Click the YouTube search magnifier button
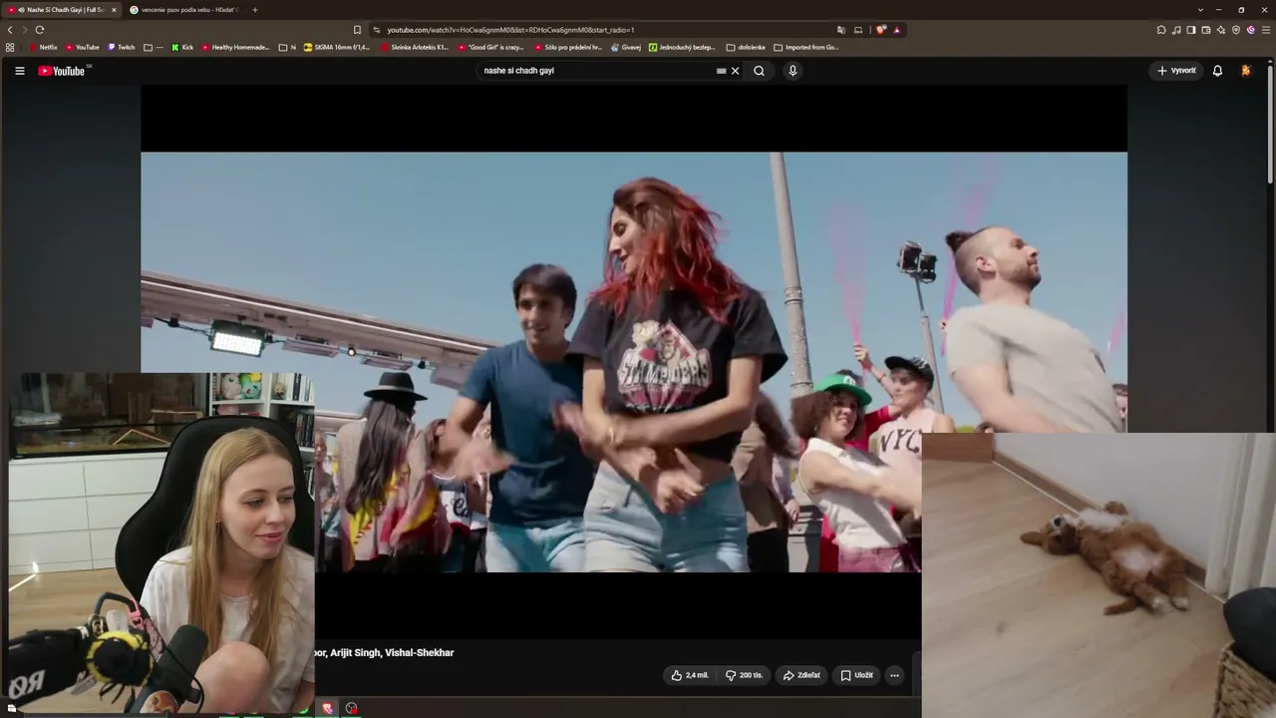The image size is (1276, 718). pos(759,71)
